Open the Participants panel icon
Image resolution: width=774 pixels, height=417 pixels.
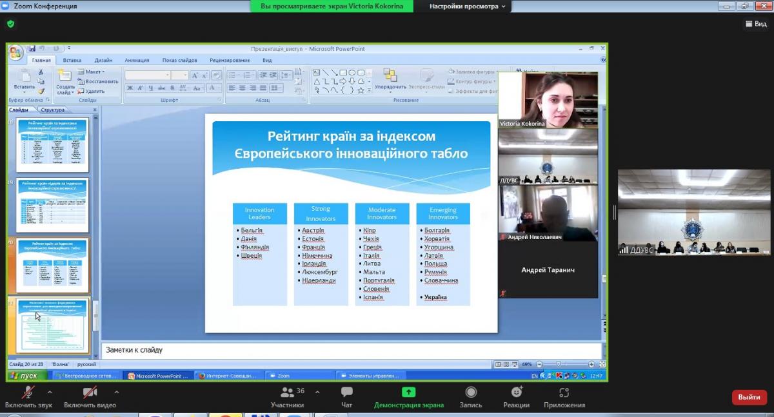[288, 393]
